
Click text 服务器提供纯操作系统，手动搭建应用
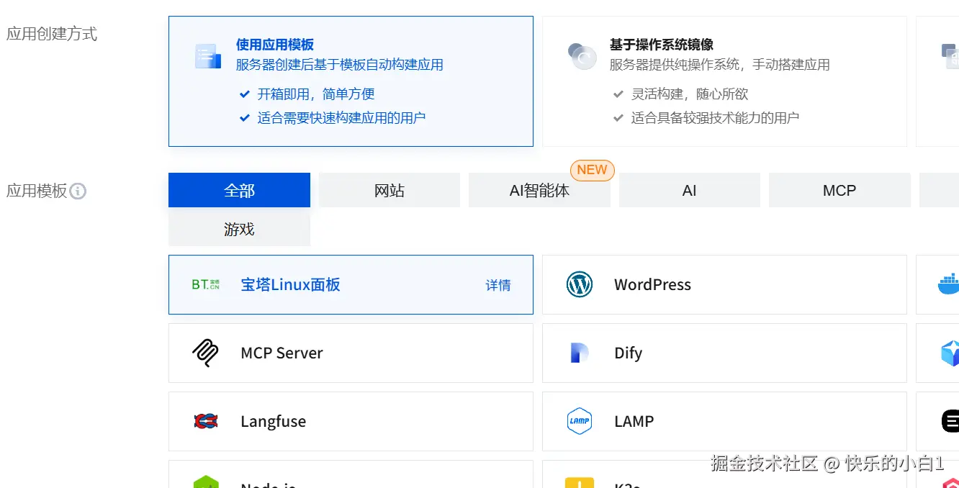coord(720,65)
